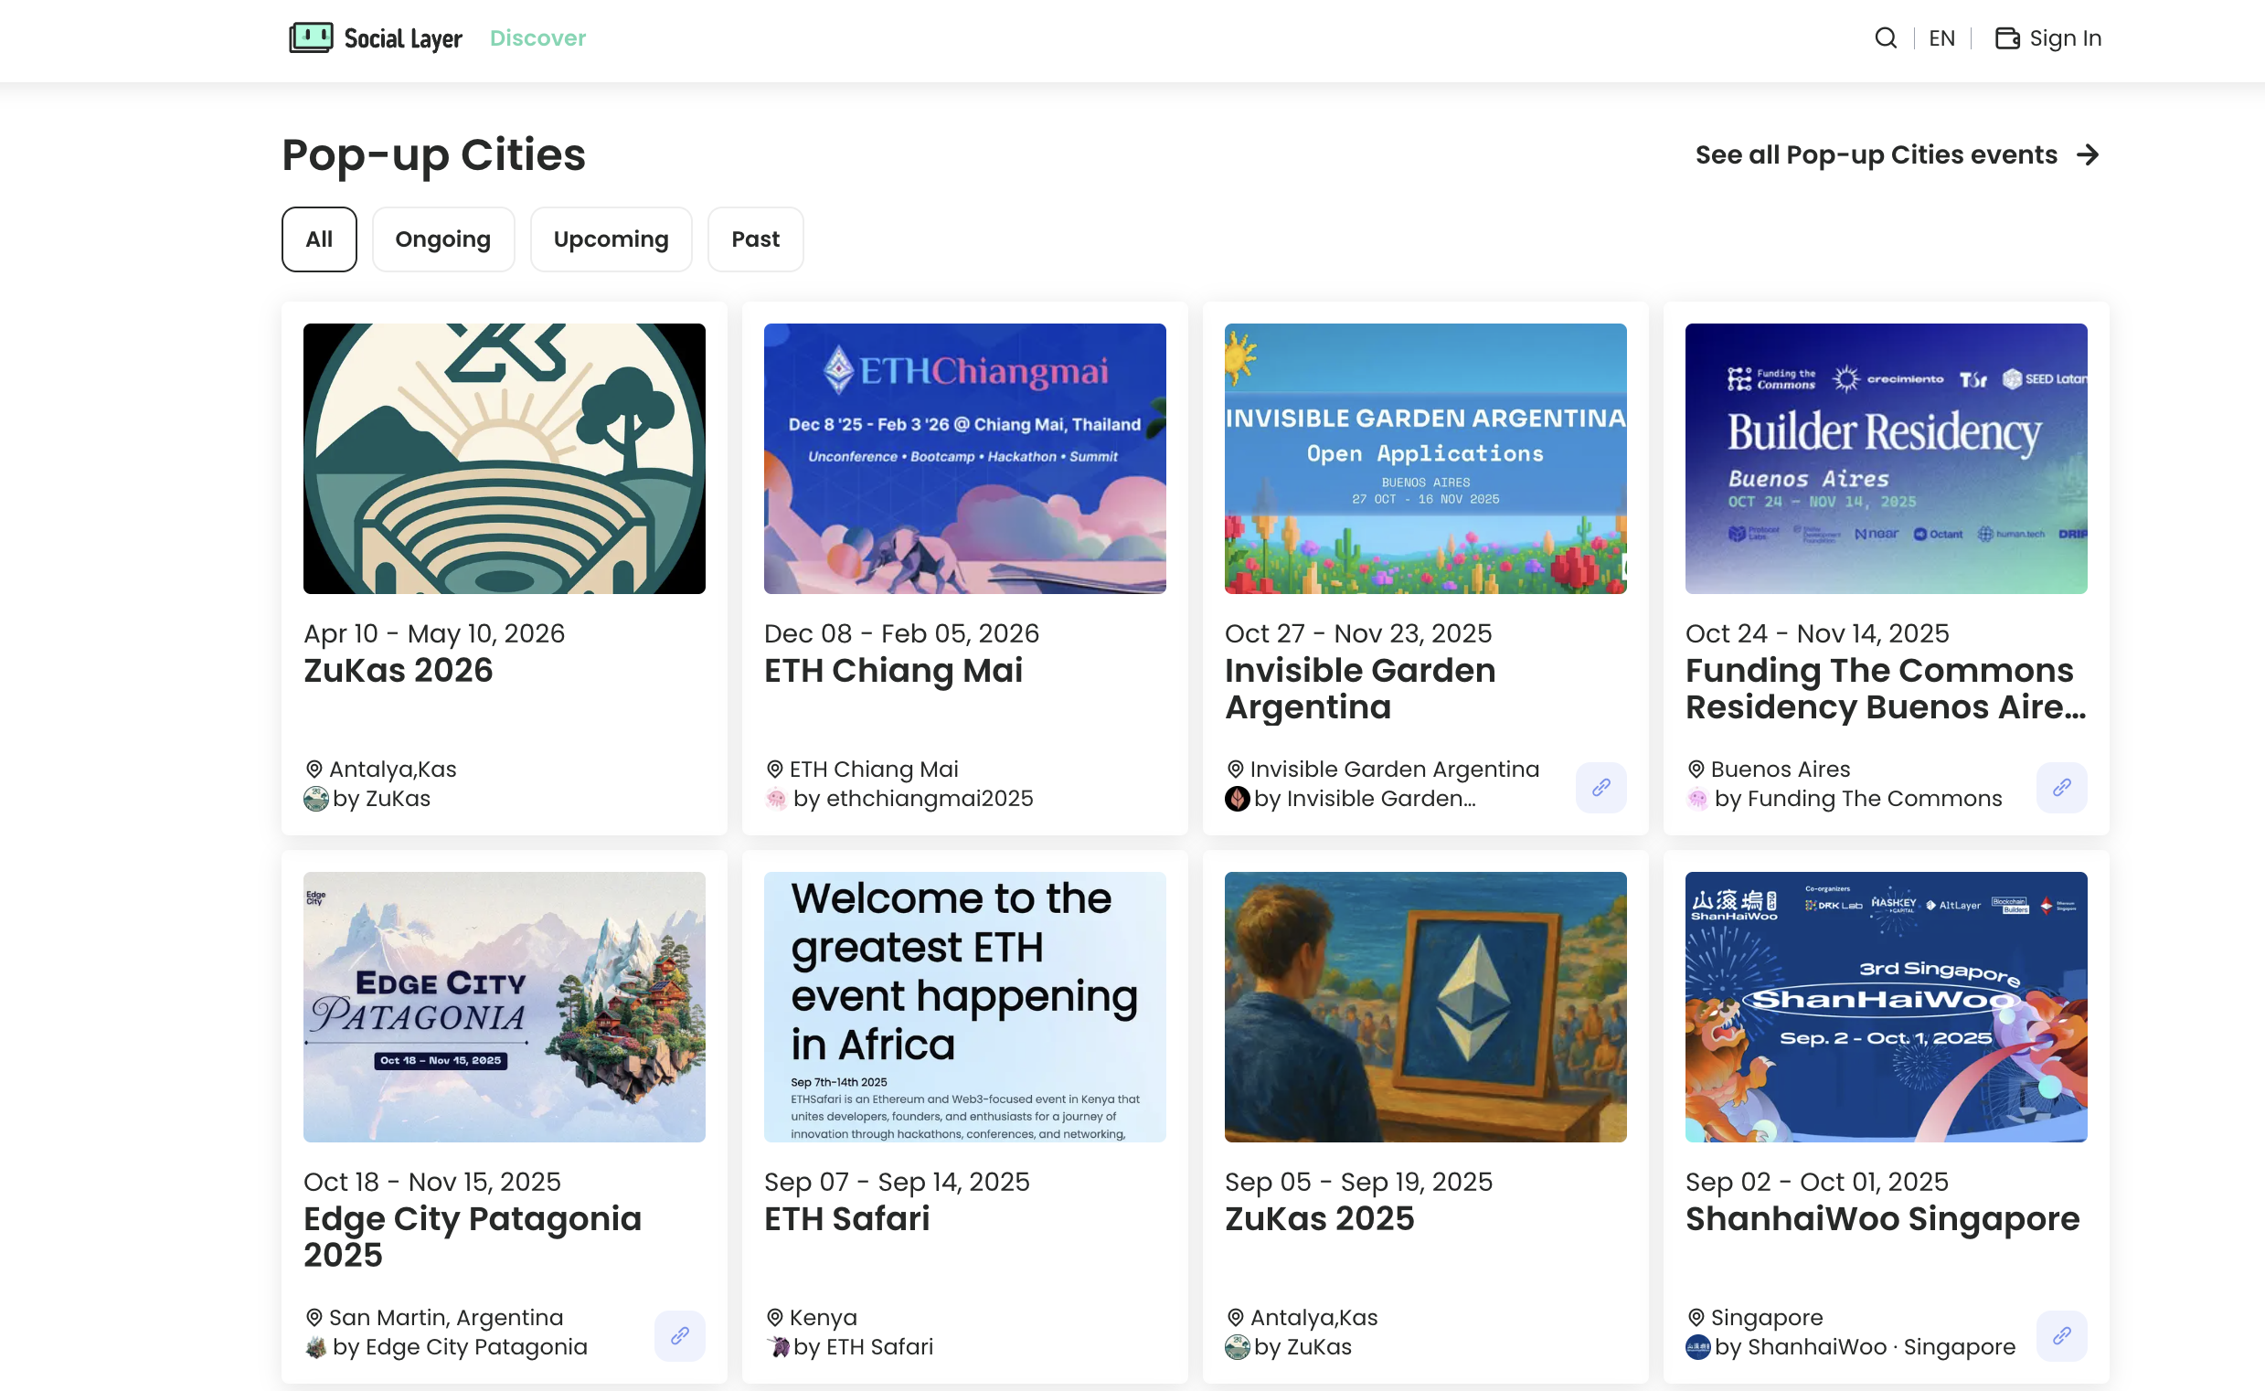Click the ETH Safari banner image
The width and height of the screenshot is (2265, 1391).
pos(964,1006)
